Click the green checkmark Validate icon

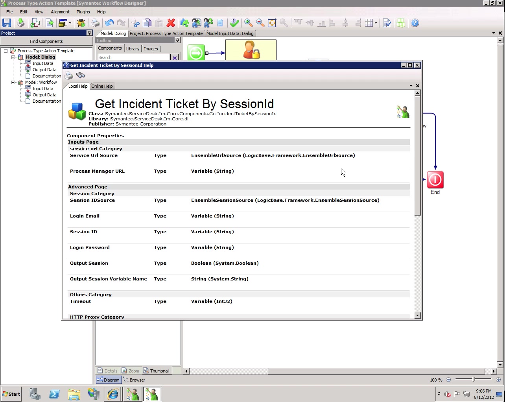[234, 23]
